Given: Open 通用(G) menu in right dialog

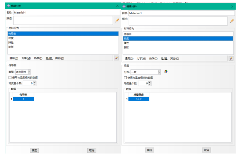Looking at the screenshot, I should 129,59.
